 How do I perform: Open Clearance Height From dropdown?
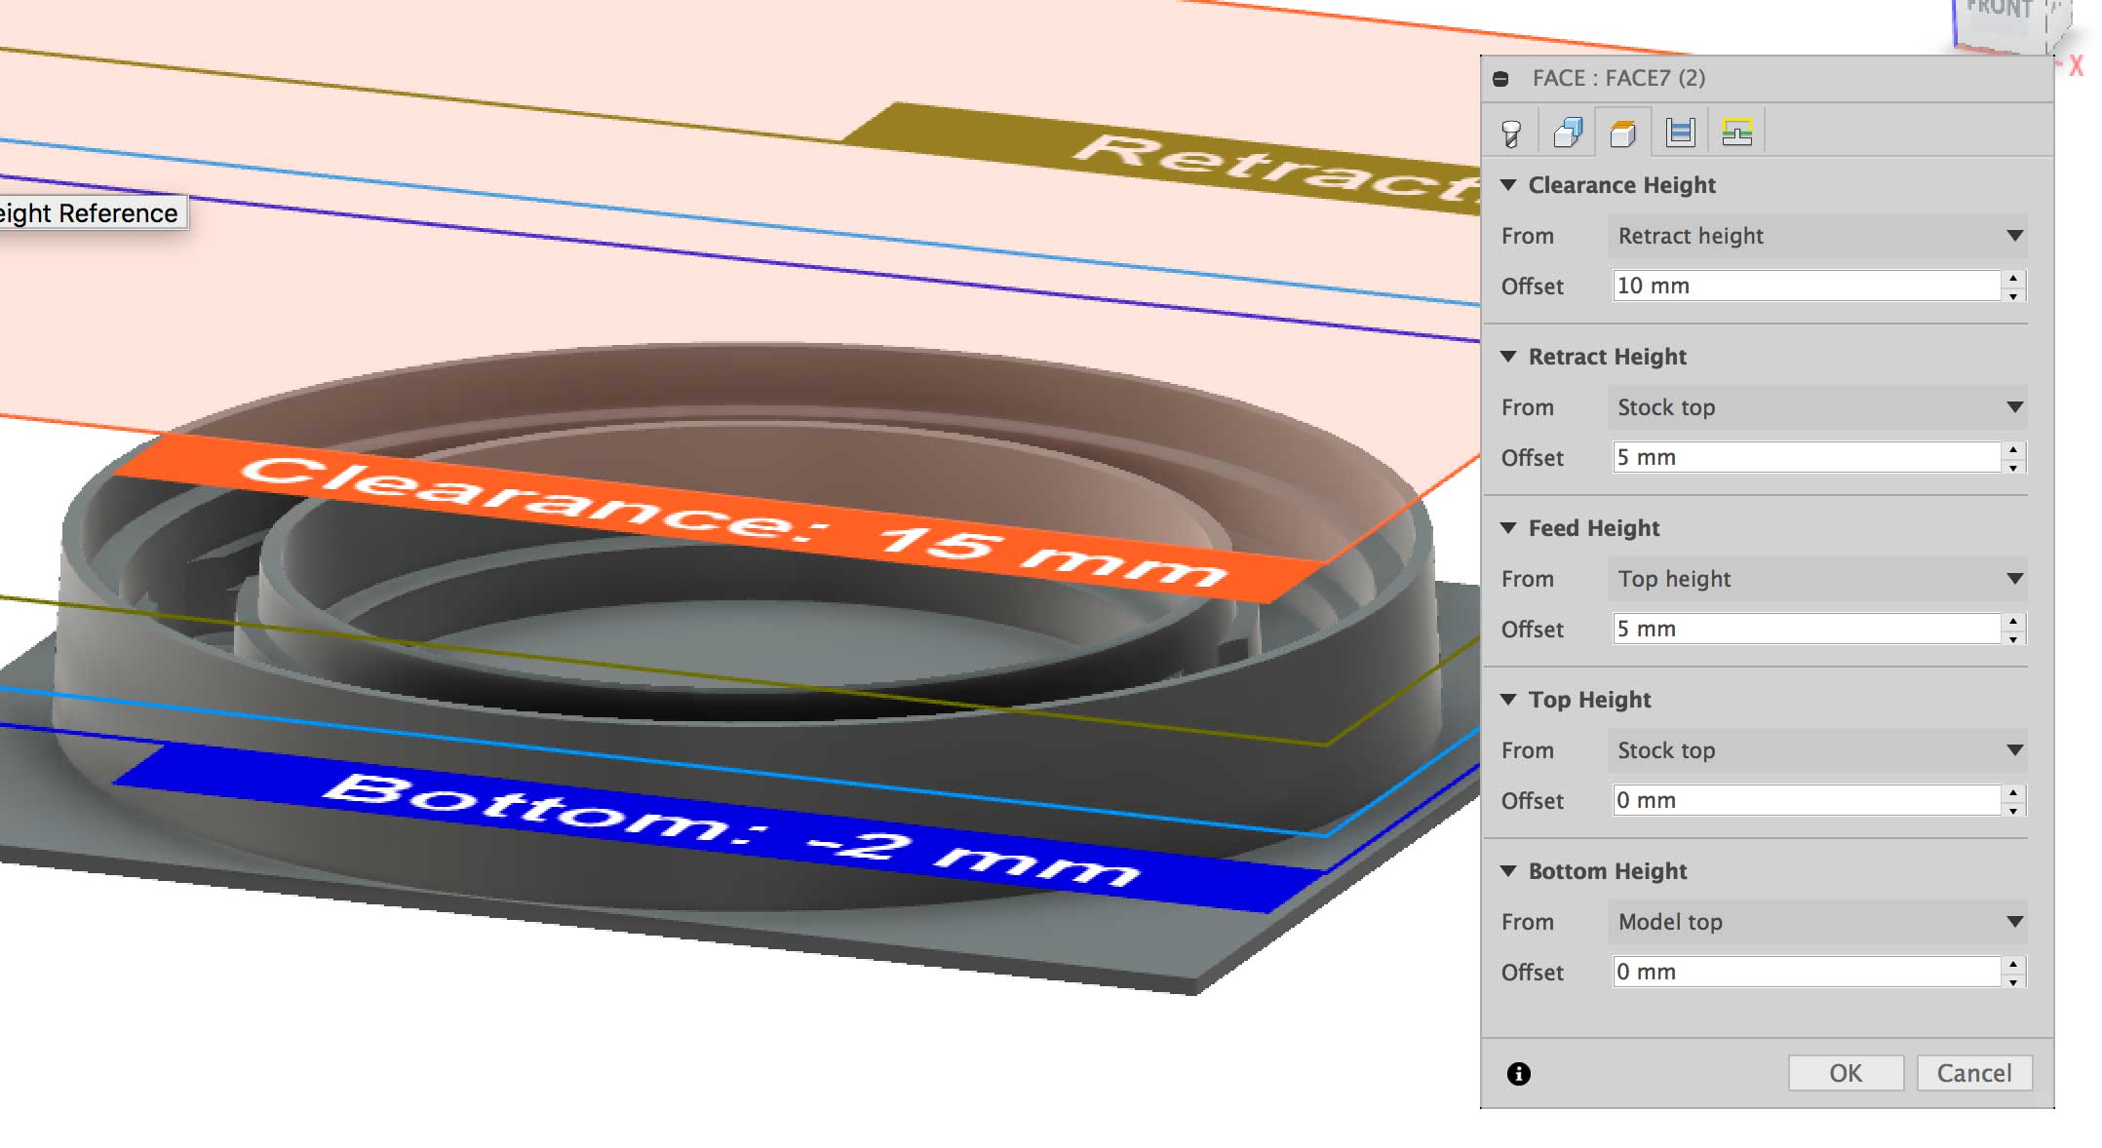pos(1816,236)
